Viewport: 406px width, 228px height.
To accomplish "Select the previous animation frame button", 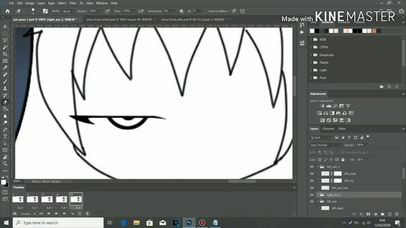I will click(49, 213).
